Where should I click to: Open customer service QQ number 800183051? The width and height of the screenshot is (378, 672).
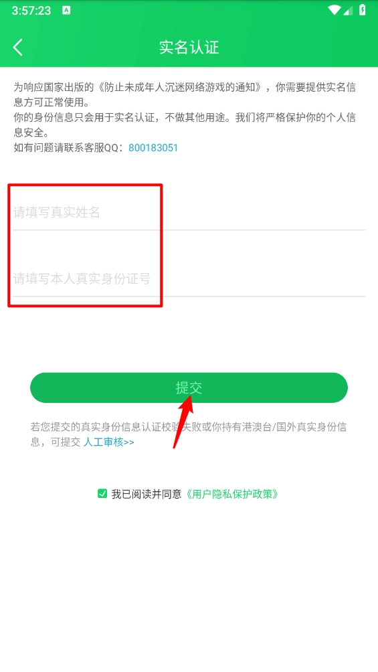(x=153, y=149)
